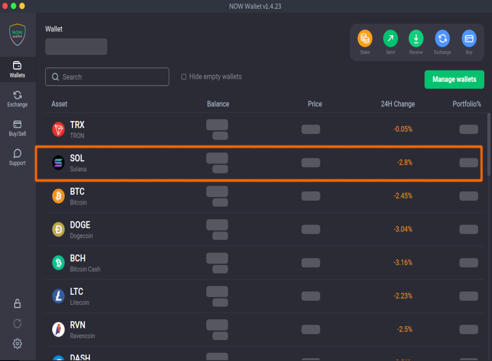Viewport: 492px width, 361px height.
Task: Open the Send action
Action: (390, 38)
